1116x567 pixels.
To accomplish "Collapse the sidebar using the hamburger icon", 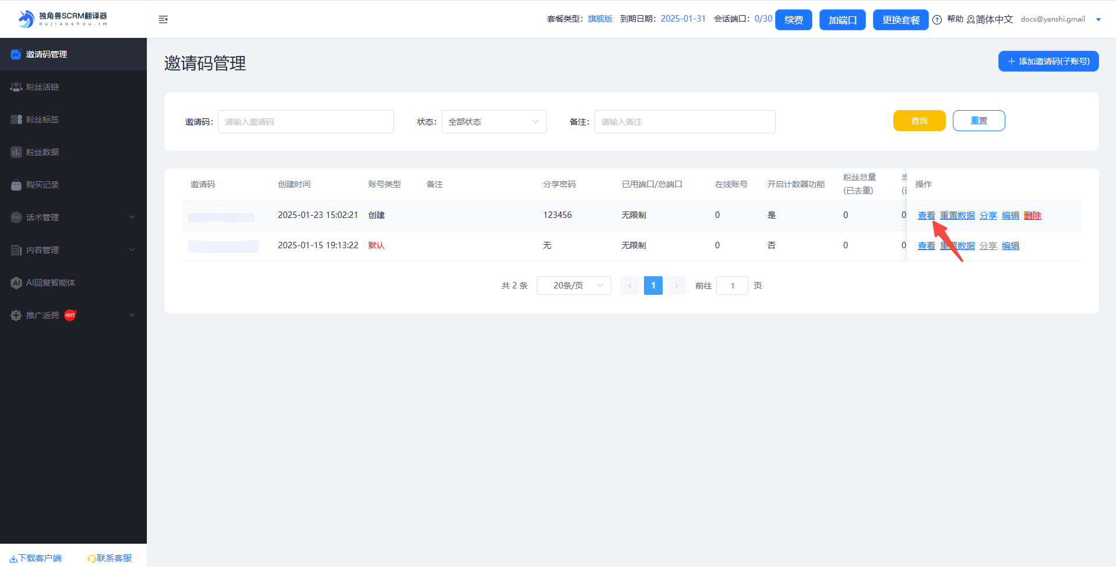I will pyautogui.click(x=163, y=20).
